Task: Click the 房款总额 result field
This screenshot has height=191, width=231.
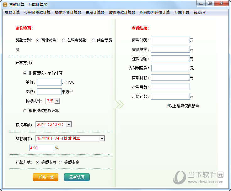Action: [x=170, y=40]
